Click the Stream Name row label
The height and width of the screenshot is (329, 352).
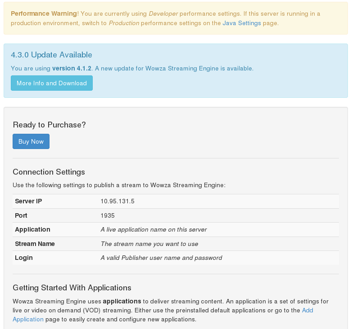click(35, 244)
